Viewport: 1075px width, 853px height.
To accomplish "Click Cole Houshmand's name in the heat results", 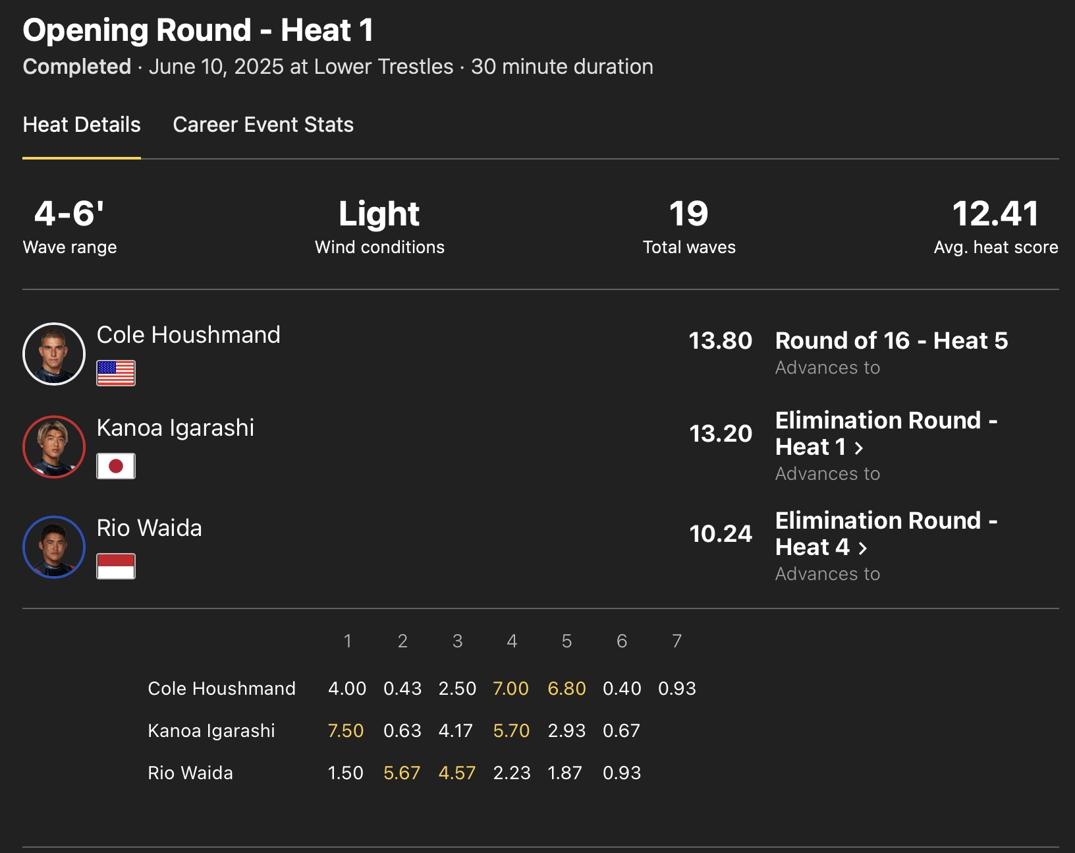I will pos(188,335).
